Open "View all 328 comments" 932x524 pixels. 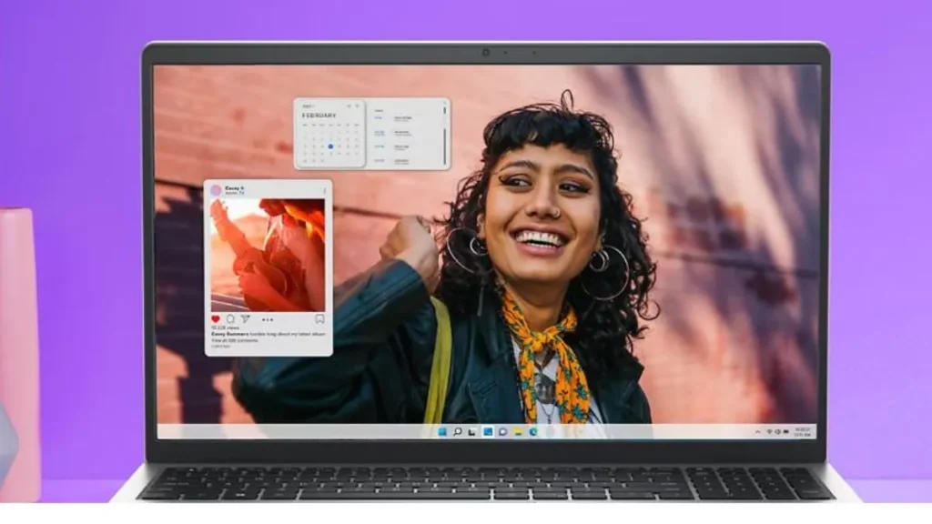233,340
